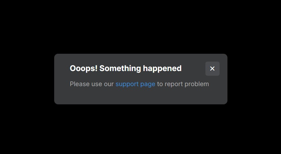Click the word "our" before the link
Image resolution: width=281 pixels, height=154 pixels.
(109, 84)
